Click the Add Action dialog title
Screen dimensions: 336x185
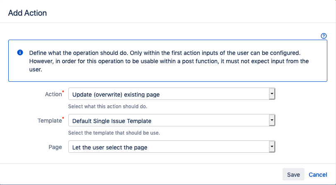click(x=27, y=13)
